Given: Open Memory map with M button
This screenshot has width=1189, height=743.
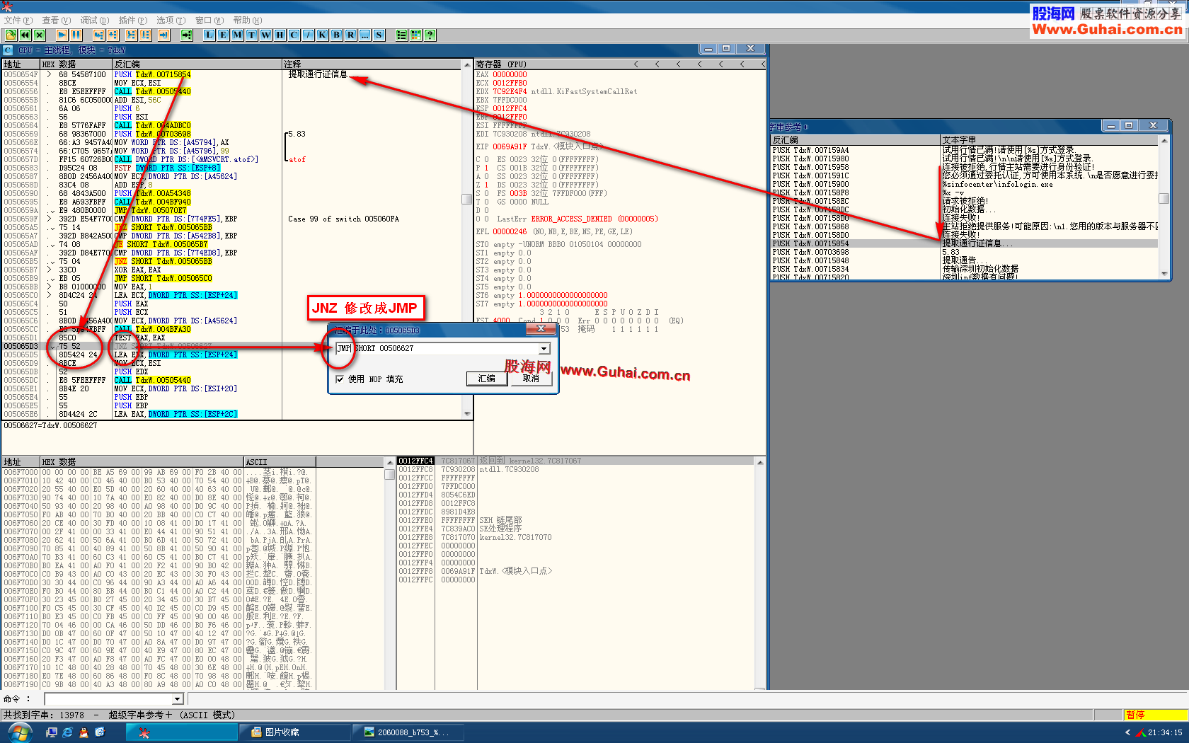Looking at the screenshot, I should [x=238, y=35].
